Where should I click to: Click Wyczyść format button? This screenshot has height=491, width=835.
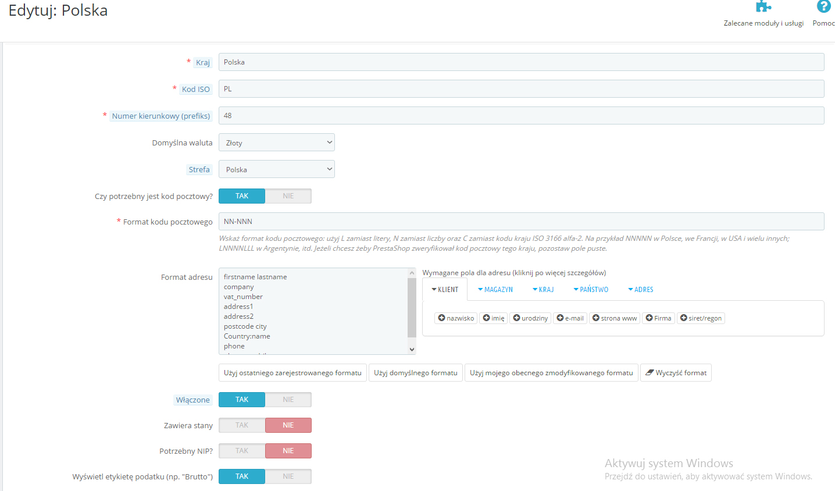(676, 373)
